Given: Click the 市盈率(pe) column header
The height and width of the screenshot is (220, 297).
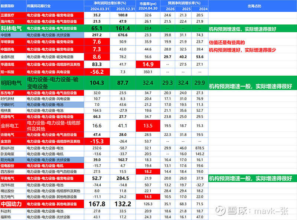Looking at the screenshot, I should click(x=148, y=6).
